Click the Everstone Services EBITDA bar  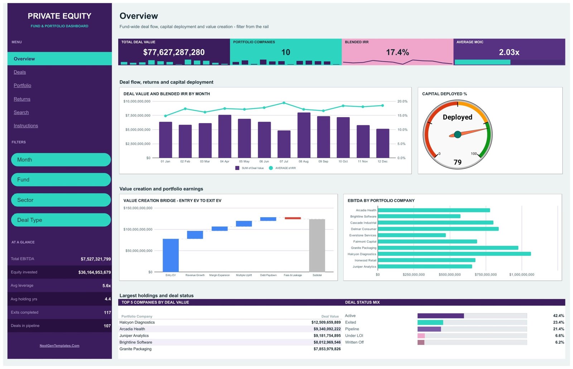pyautogui.click(x=412, y=235)
